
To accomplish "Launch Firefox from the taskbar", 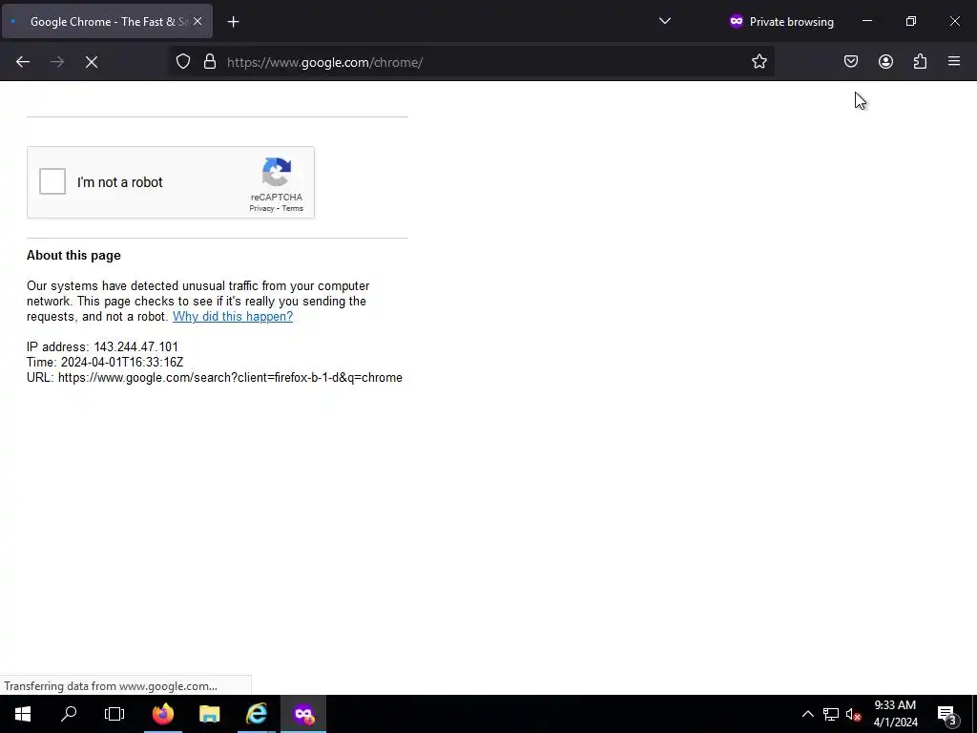I will click(163, 714).
